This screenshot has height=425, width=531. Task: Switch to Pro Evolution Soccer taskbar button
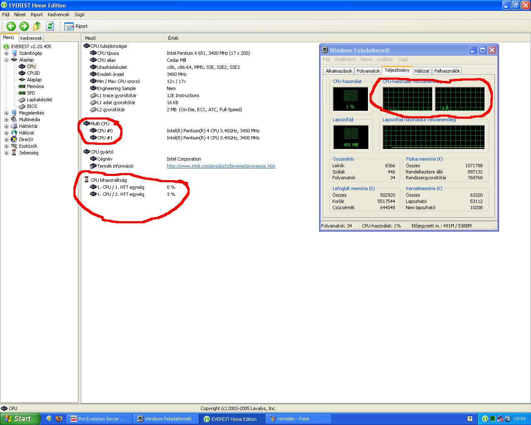pos(100,419)
